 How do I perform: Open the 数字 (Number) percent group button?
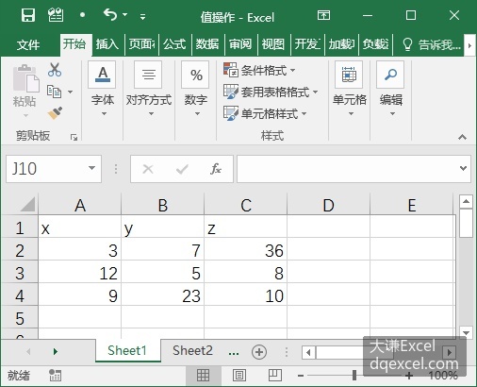pyautogui.click(x=196, y=89)
